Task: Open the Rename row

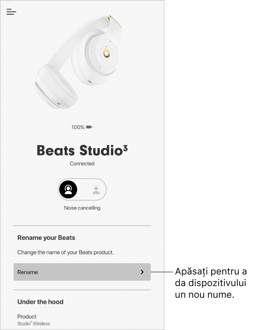Action: (x=82, y=272)
